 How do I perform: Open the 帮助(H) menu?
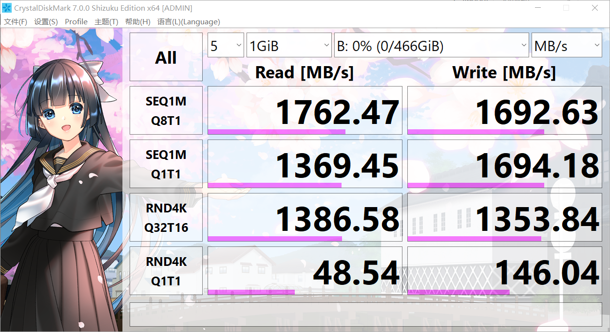(x=137, y=21)
